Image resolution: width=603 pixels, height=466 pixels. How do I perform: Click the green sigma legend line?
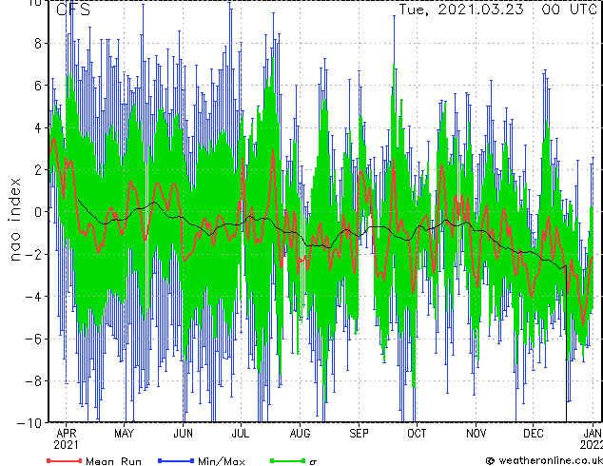coord(288,460)
